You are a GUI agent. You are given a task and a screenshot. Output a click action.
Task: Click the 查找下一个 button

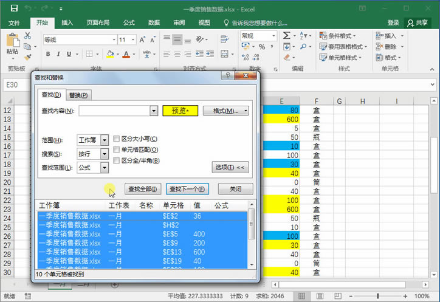click(x=188, y=188)
